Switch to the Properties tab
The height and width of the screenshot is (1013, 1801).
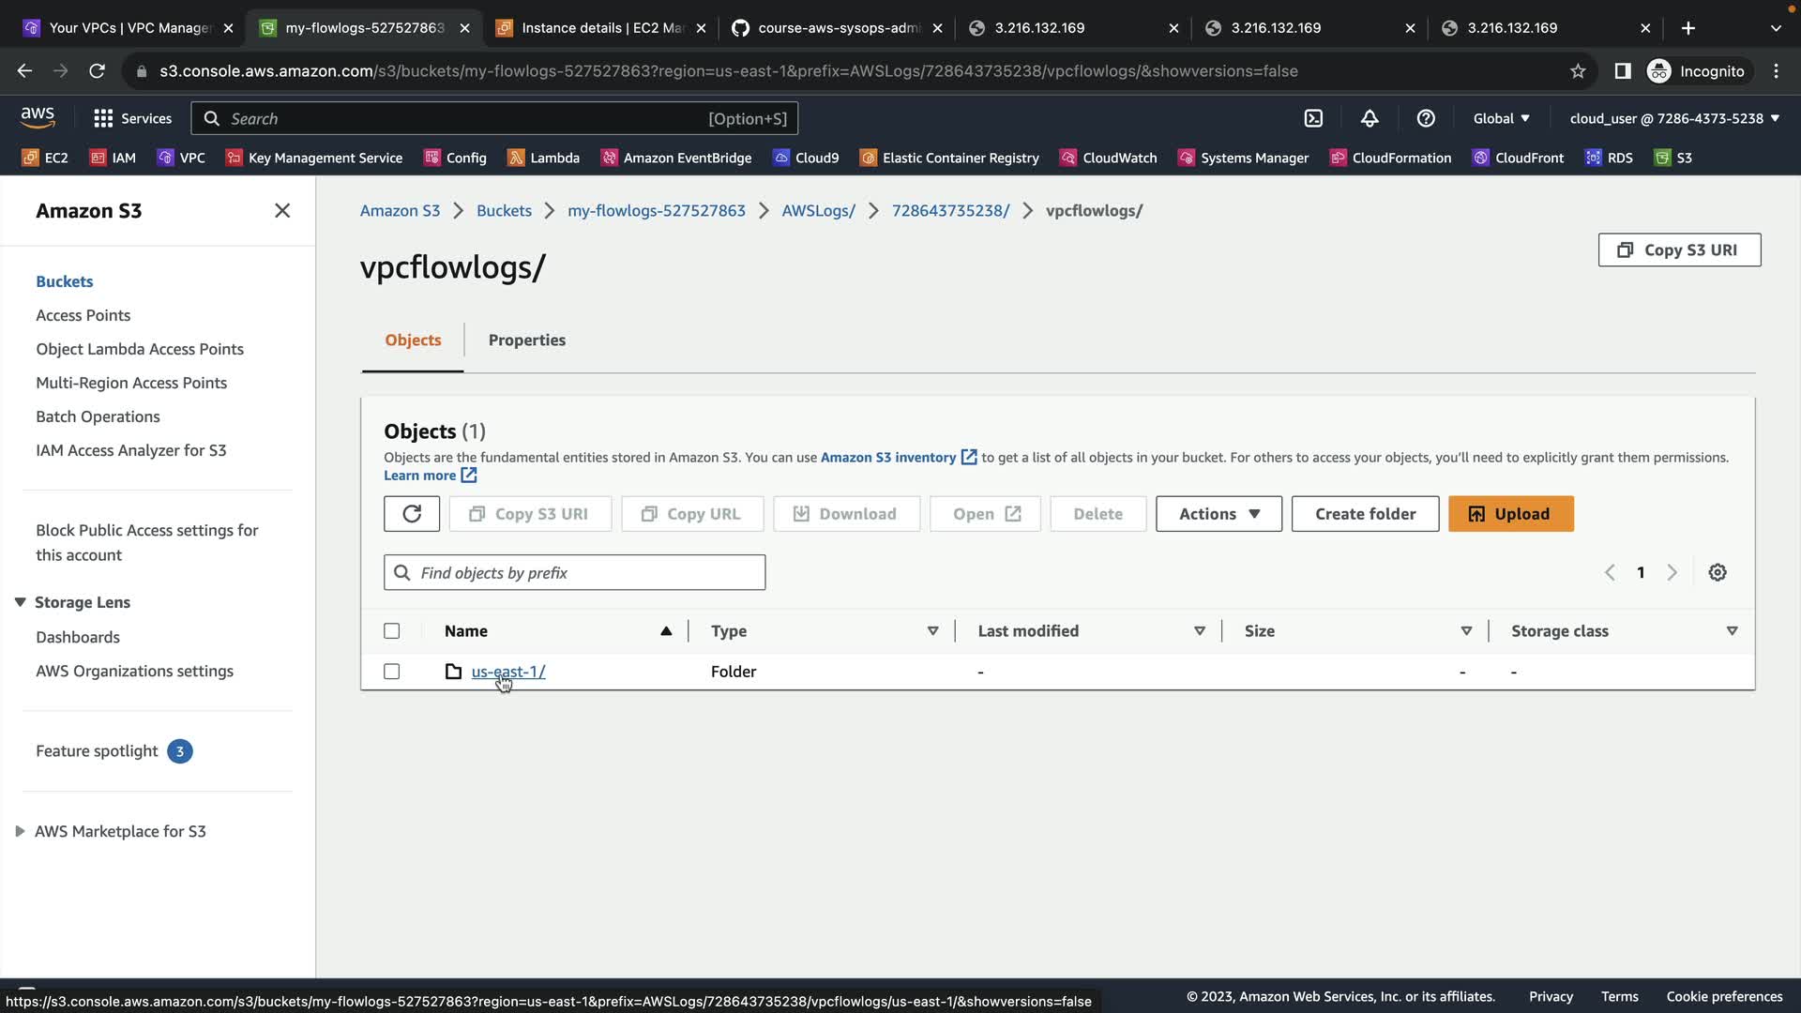tap(526, 340)
